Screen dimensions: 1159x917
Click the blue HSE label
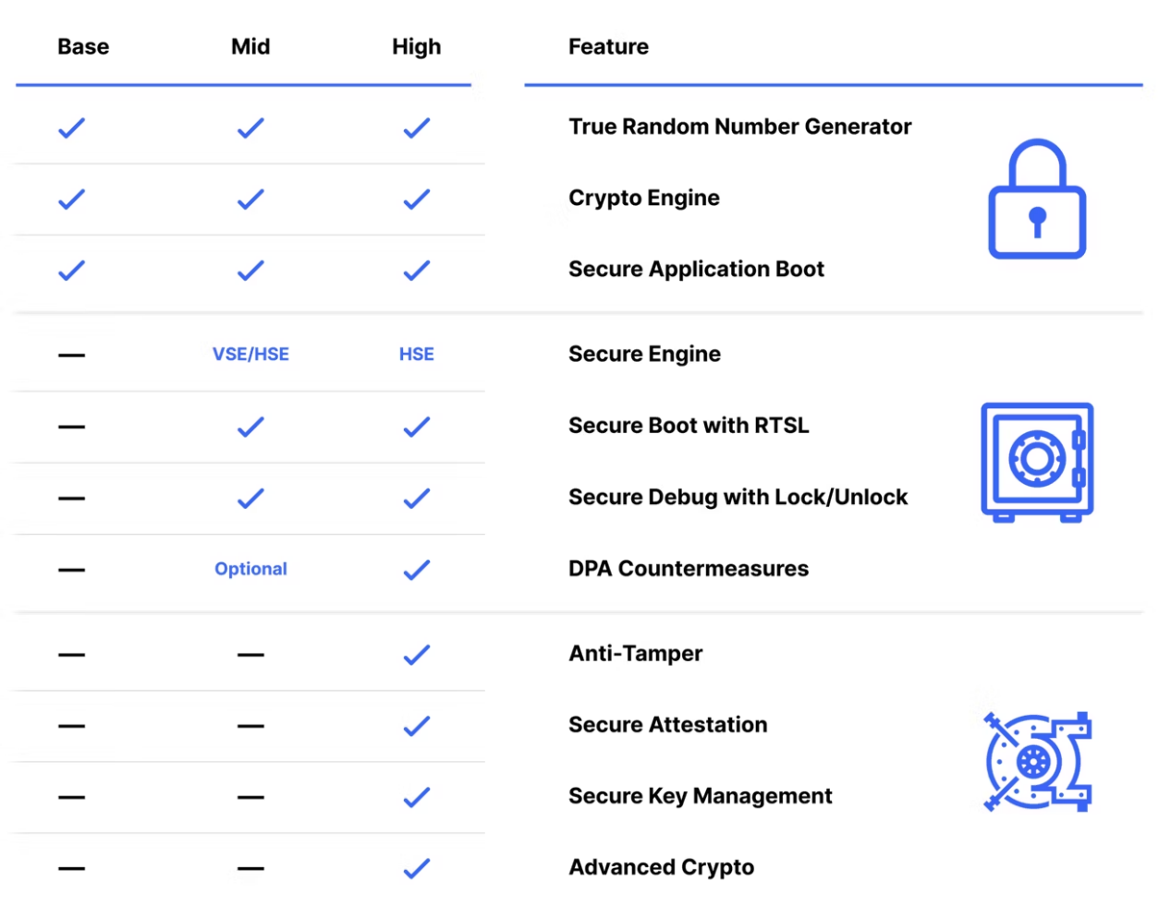(x=417, y=355)
